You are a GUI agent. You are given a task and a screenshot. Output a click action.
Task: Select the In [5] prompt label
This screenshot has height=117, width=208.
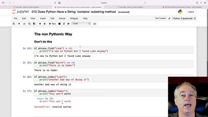click(x=27, y=63)
